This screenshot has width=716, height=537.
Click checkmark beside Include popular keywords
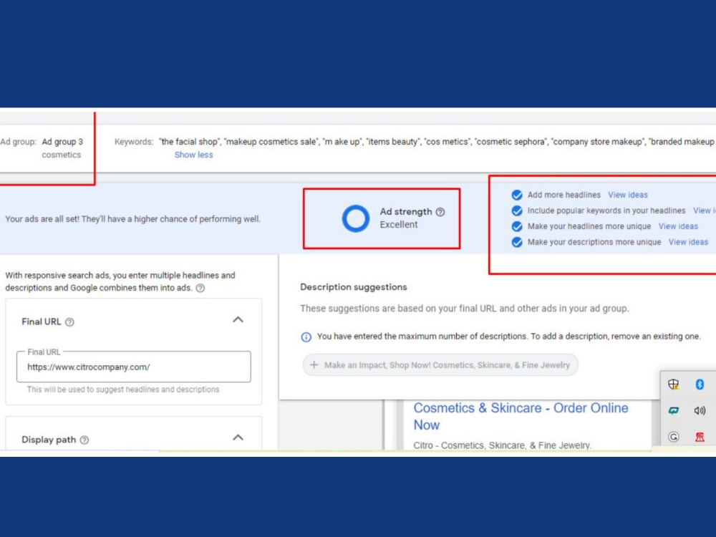517,211
